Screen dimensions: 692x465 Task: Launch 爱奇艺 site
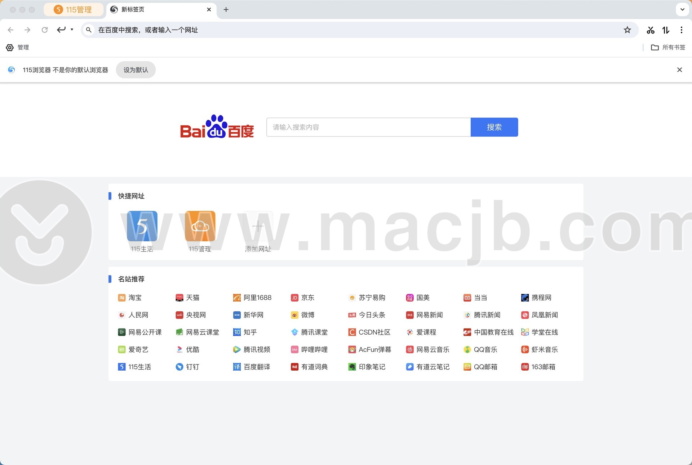coord(133,349)
